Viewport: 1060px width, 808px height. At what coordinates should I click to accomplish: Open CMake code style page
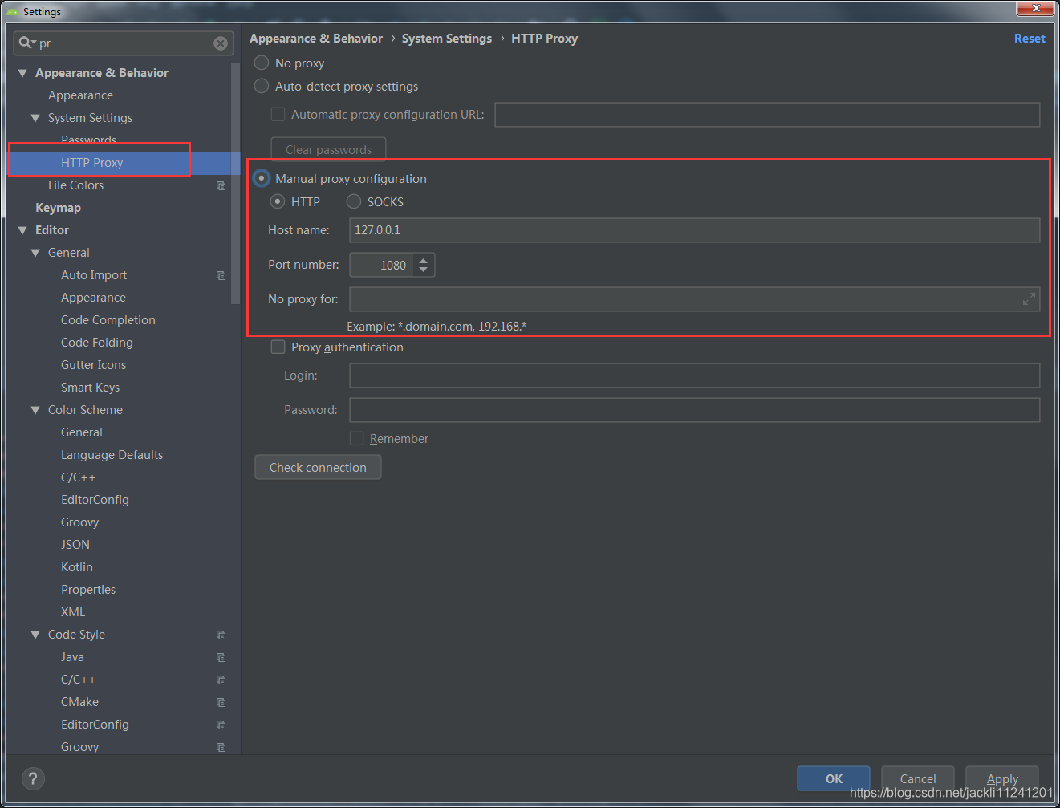coord(79,702)
